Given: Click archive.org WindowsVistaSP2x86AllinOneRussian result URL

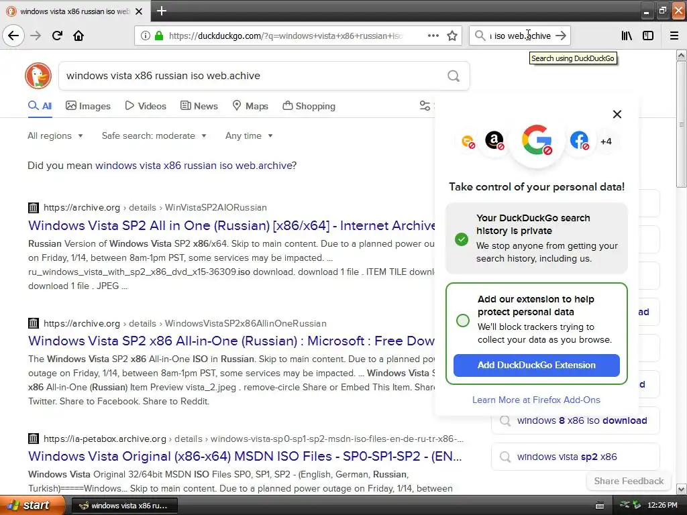Looking at the screenshot, I should point(185,323).
